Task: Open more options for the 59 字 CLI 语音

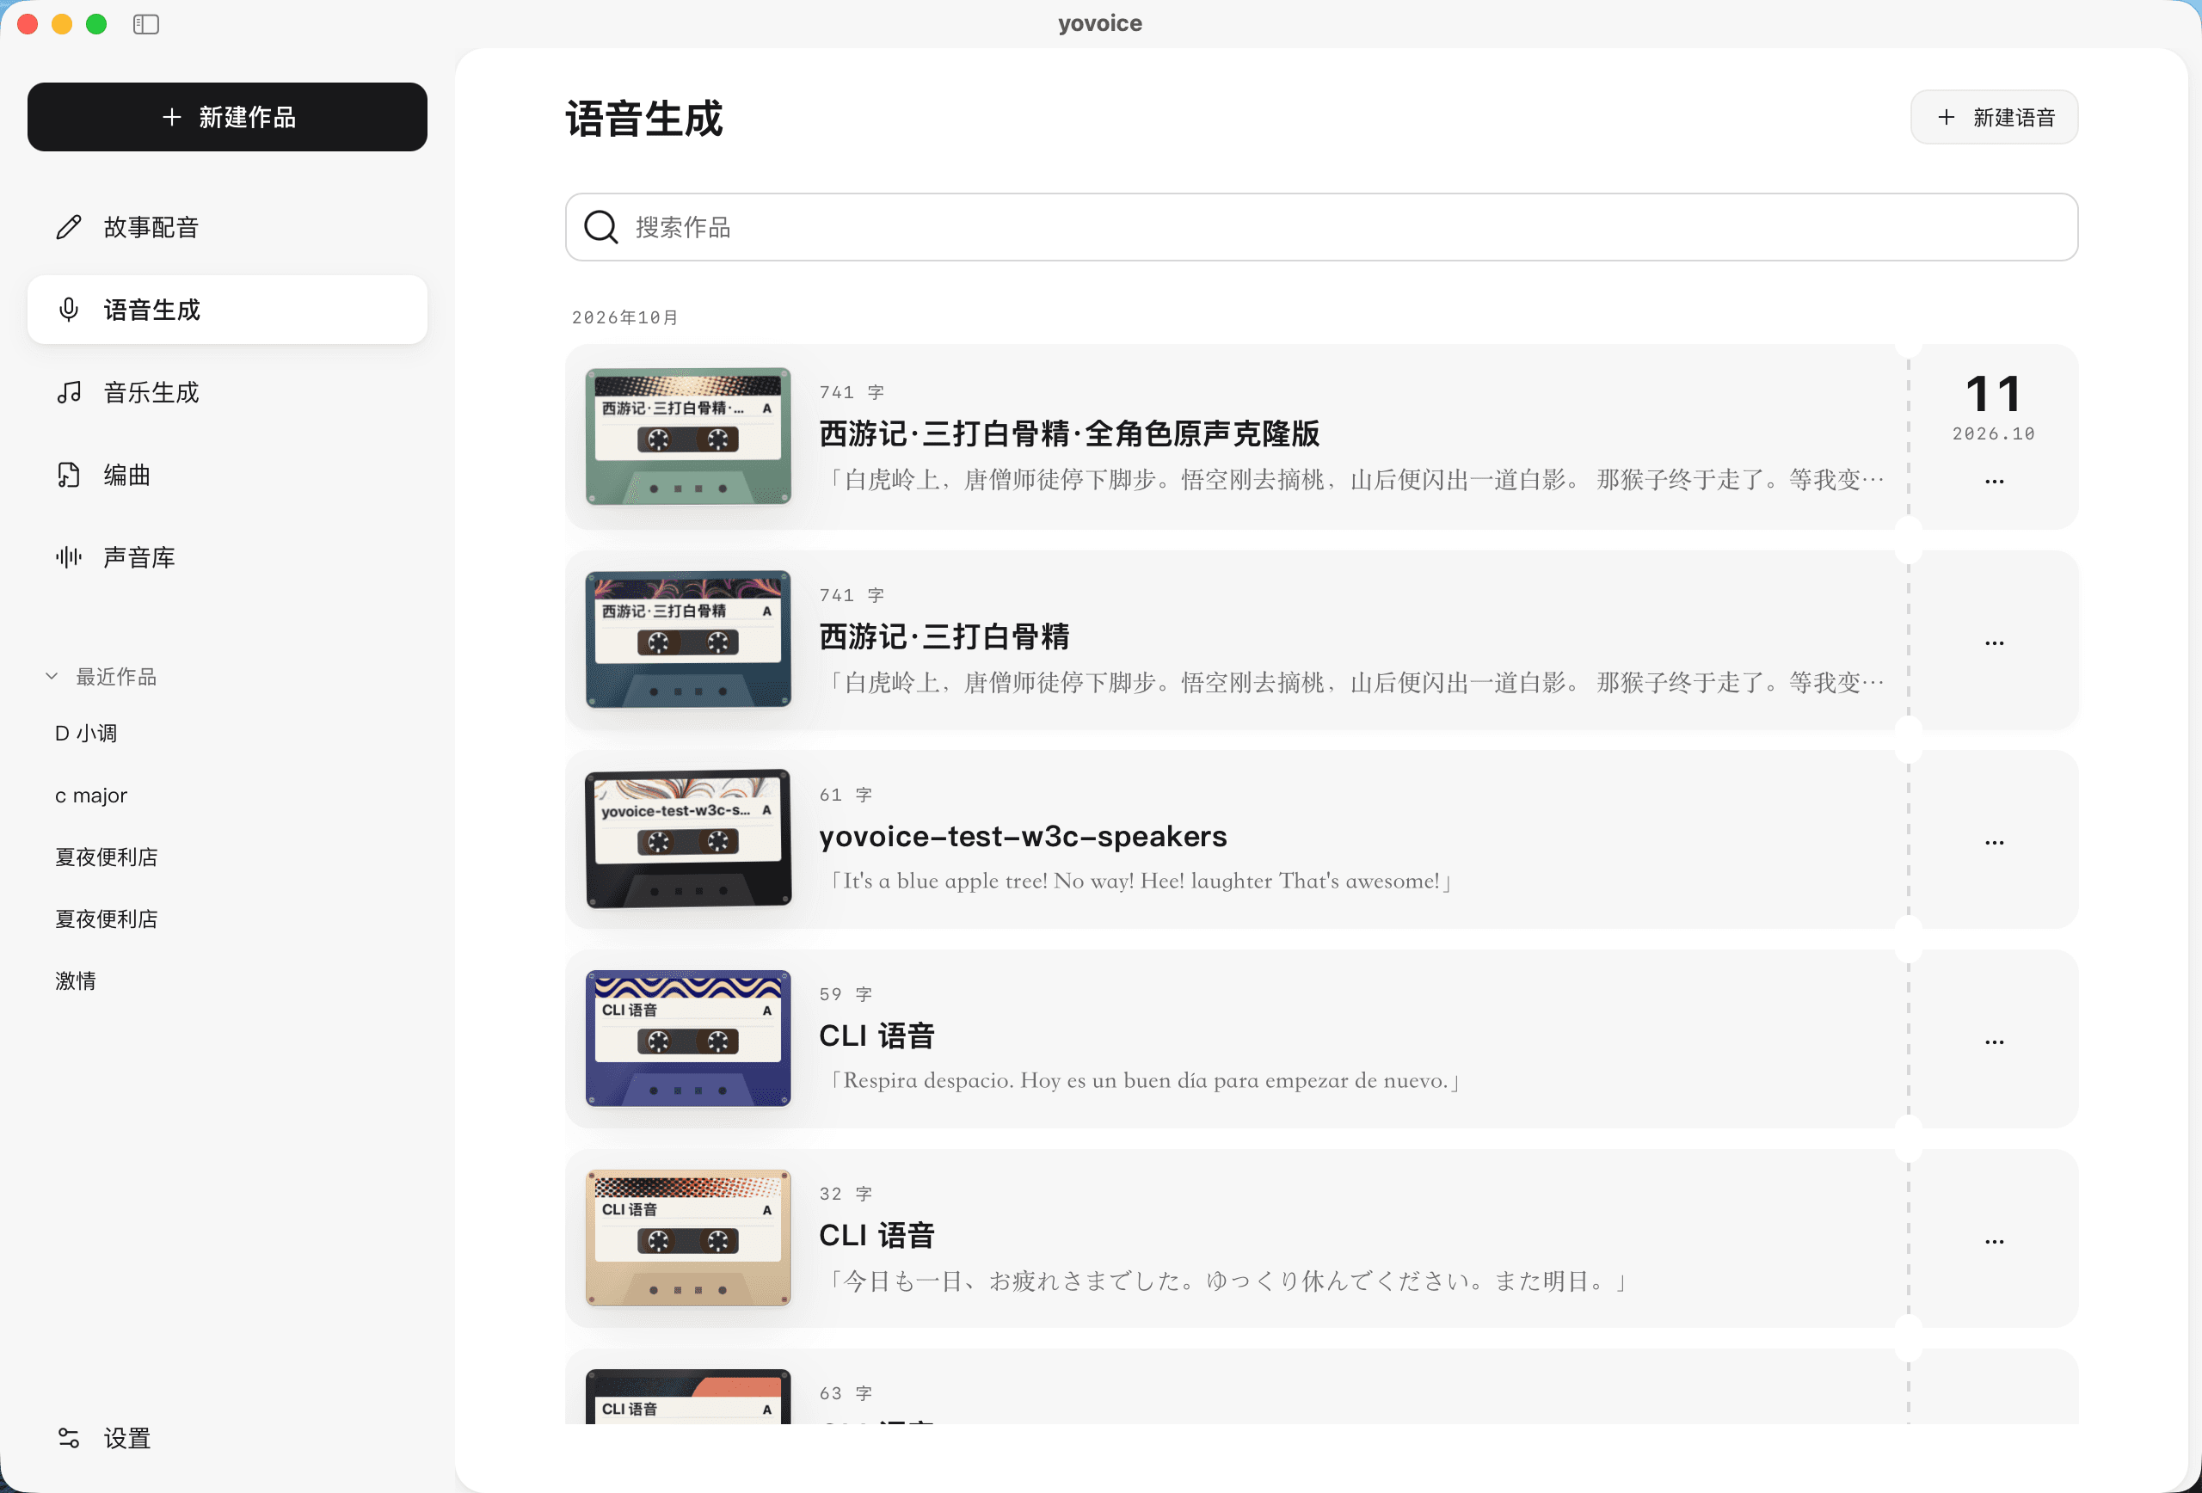Action: [1994, 1042]
